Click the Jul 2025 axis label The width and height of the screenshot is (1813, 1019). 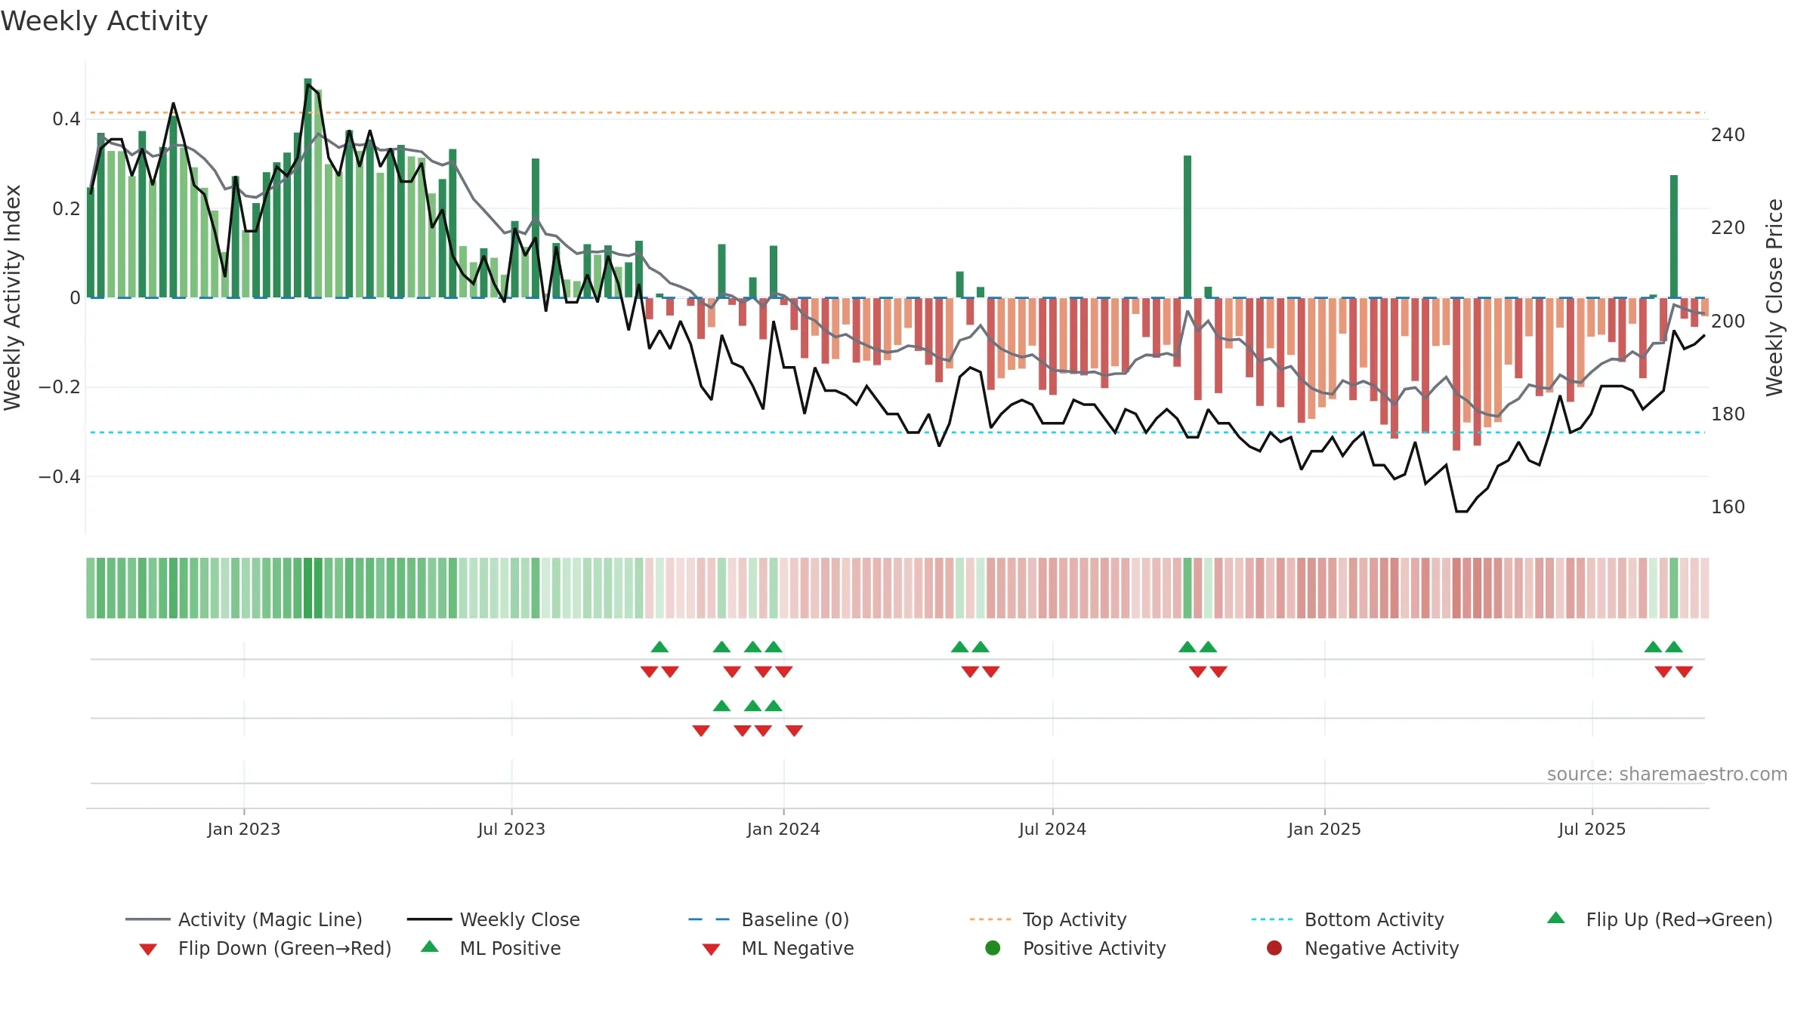pos(1592,830)
